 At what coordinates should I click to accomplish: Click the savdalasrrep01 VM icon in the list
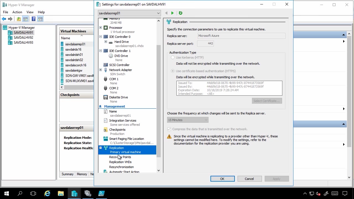63,44
